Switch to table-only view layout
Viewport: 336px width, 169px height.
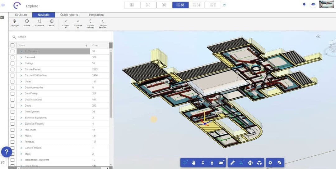tap(132, 5)
